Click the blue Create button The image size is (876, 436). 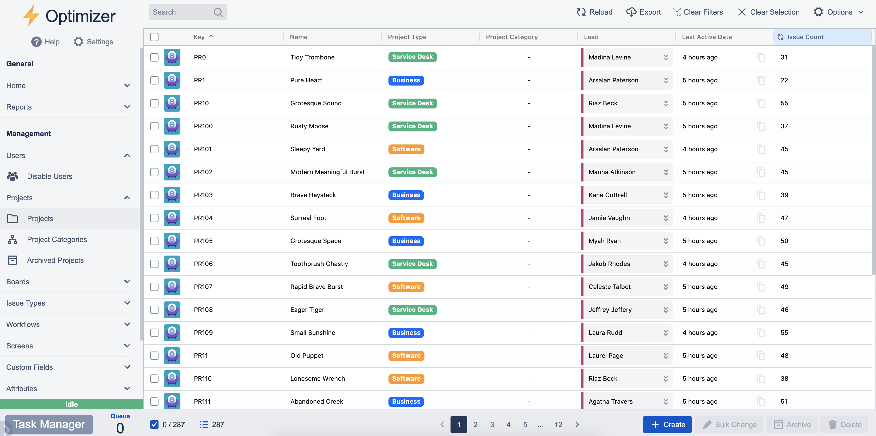coord(667,425)
